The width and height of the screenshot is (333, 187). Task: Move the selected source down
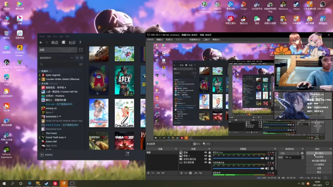click(x=201, y=173)
